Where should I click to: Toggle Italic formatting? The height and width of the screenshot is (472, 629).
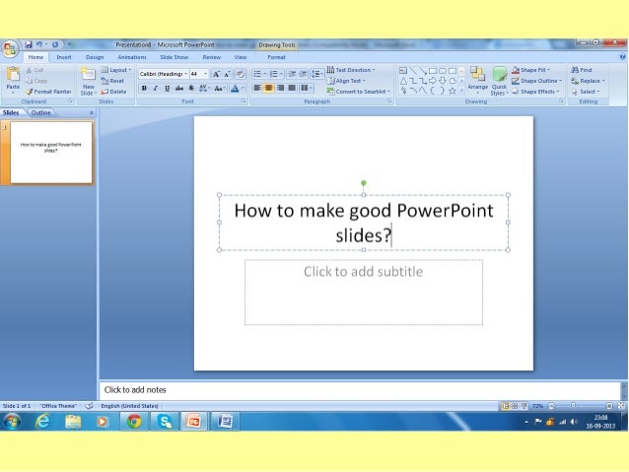point(154,88)
